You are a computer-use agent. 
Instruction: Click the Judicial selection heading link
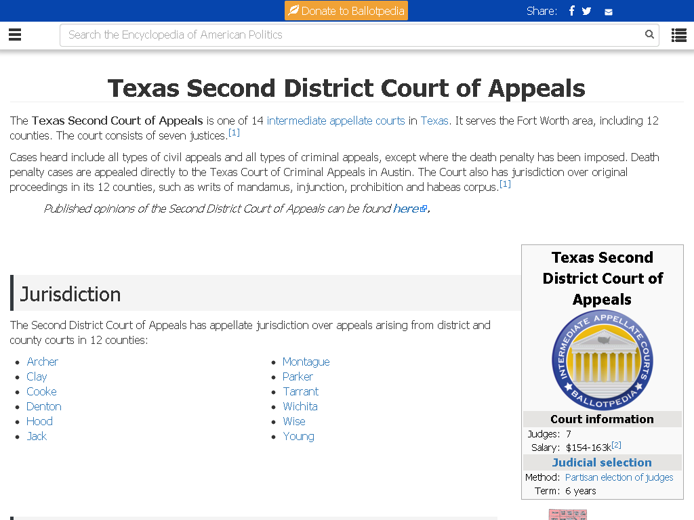point(602,462)
